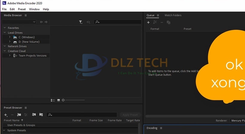The image size is (245, 134).
Task: Open the Queue panel menu
Action: (x=158, y=15)
